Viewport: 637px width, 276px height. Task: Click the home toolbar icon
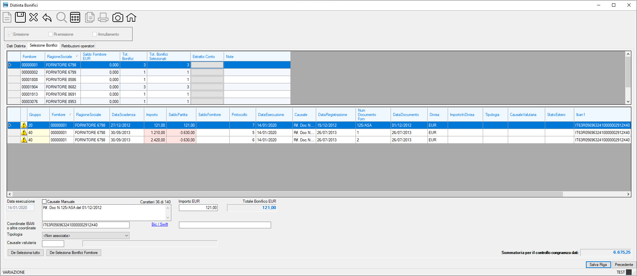(131, 17)
